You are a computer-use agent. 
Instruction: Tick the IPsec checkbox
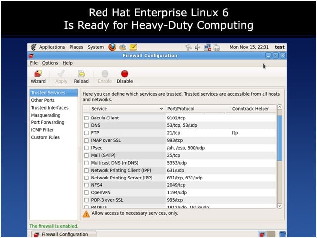pos(86,148)
